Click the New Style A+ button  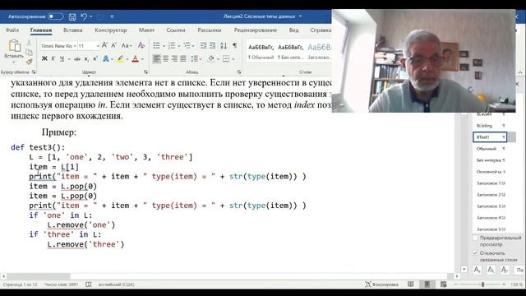(x=478, y=270)
